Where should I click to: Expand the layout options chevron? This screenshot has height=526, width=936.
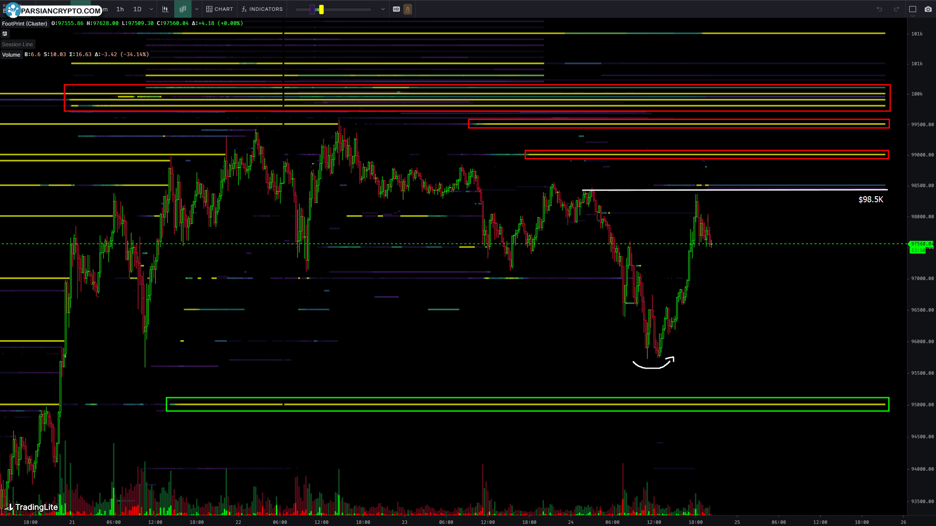click(913, 16)
